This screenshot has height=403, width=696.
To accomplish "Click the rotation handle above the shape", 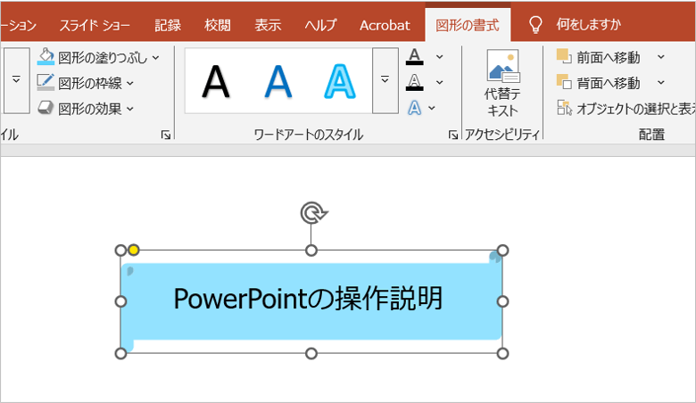I will (314, 213).
